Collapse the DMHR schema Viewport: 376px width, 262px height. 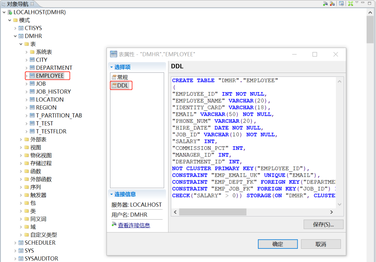[15, 36]
